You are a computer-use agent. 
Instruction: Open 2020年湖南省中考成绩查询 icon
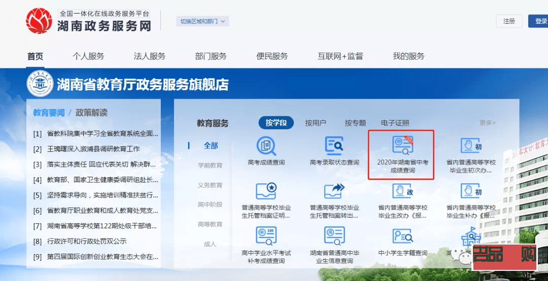click(402, 146)
